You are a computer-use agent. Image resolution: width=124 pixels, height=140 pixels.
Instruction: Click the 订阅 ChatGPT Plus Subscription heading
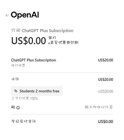(x=42, y=31)
